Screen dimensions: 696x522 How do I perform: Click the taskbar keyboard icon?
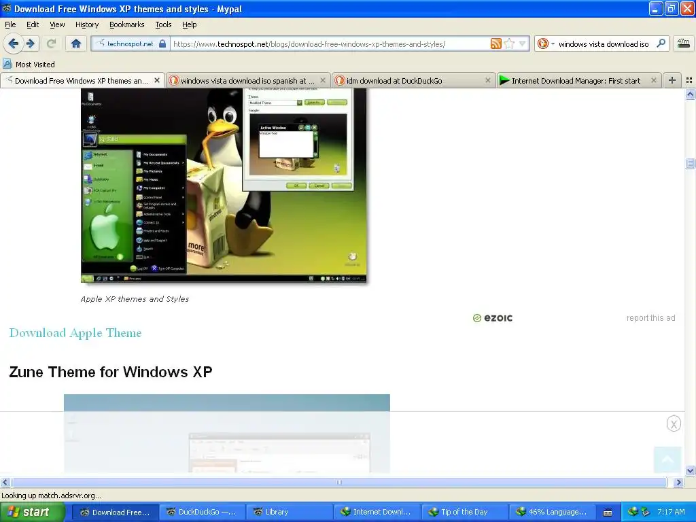(608, 512)
